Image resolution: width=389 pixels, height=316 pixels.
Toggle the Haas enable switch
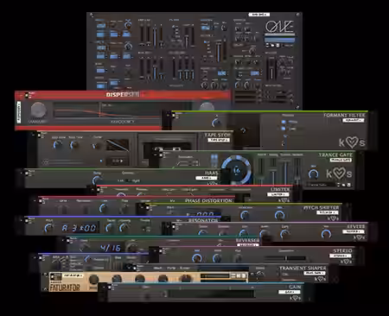click(x=27, y=173)
